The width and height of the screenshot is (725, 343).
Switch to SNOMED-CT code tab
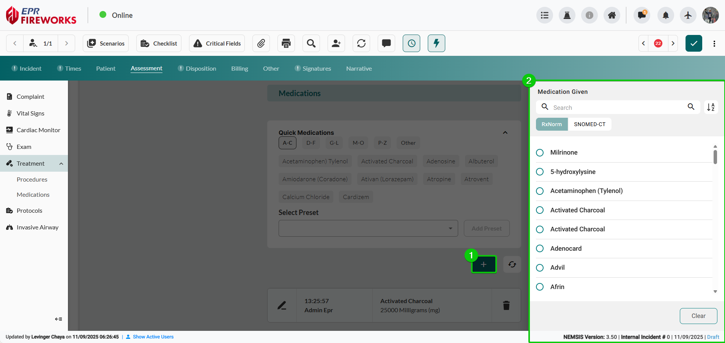coord(589,124)
